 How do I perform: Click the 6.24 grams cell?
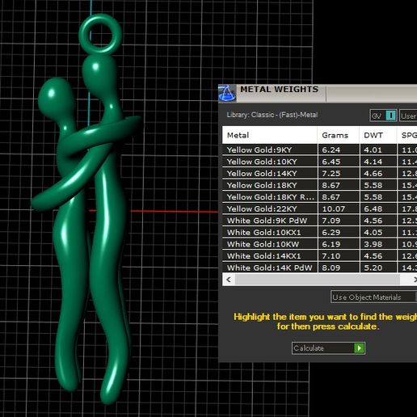coord(339,150)
